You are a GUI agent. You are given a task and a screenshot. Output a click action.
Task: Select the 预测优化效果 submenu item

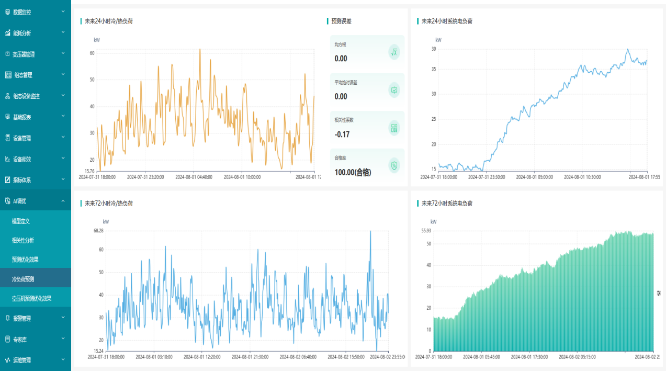tap(25, 260)
